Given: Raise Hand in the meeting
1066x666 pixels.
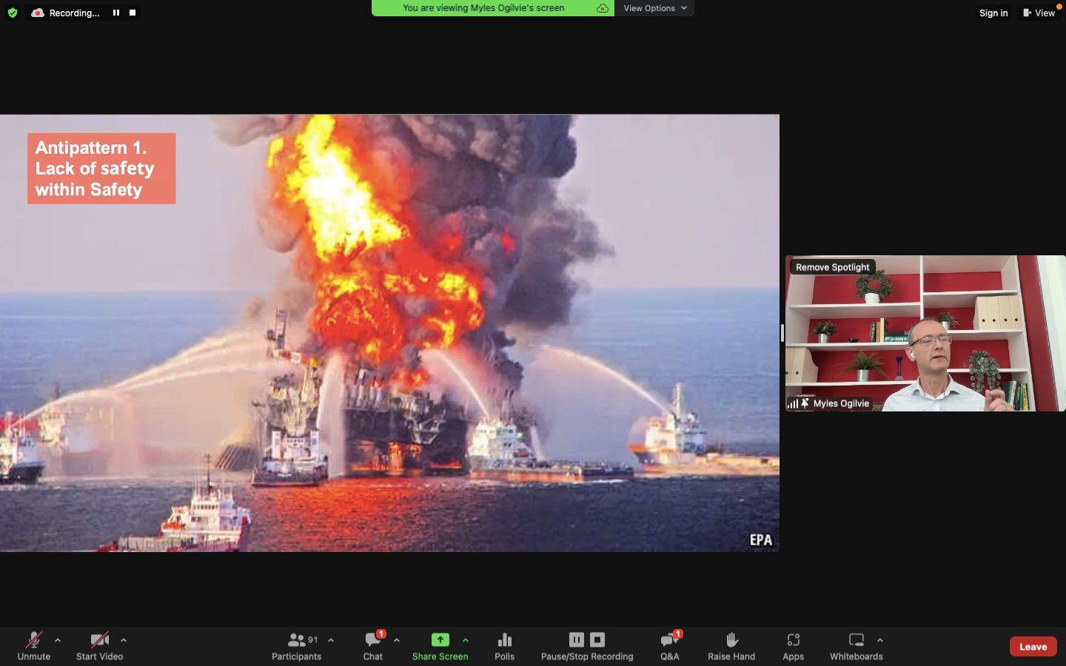Looking at the screenshot, I should point(731,646).
